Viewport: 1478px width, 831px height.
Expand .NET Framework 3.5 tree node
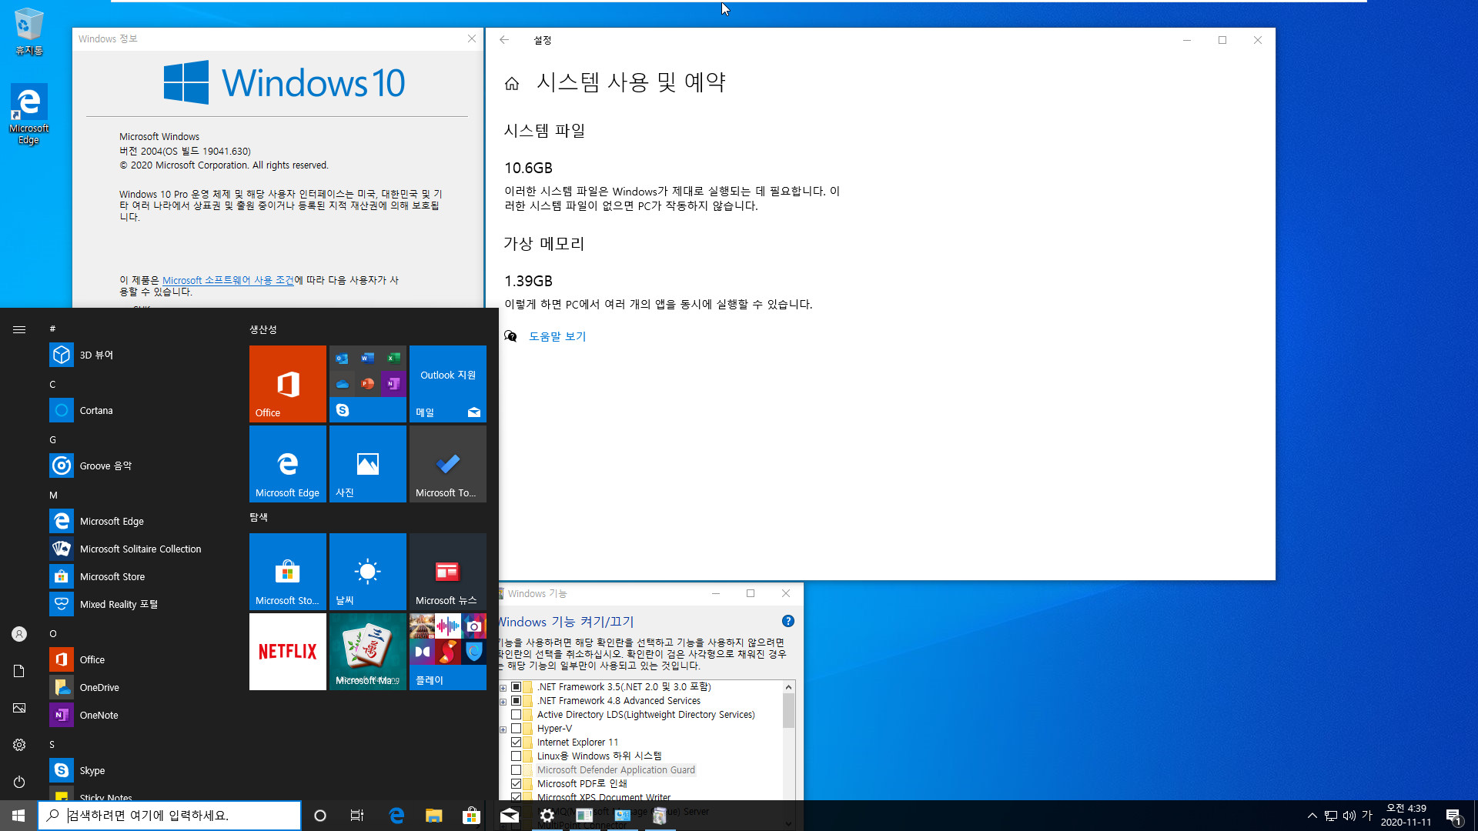coord(503,688)
